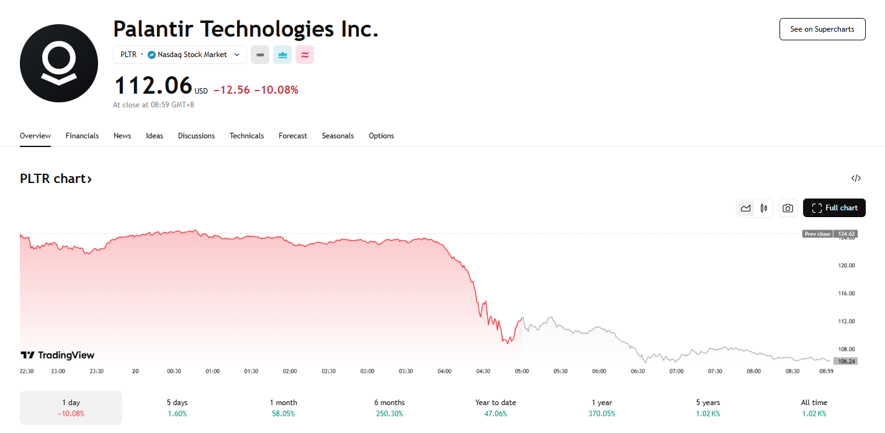Click the gray dash badge icon

click(x=260, y=55)
